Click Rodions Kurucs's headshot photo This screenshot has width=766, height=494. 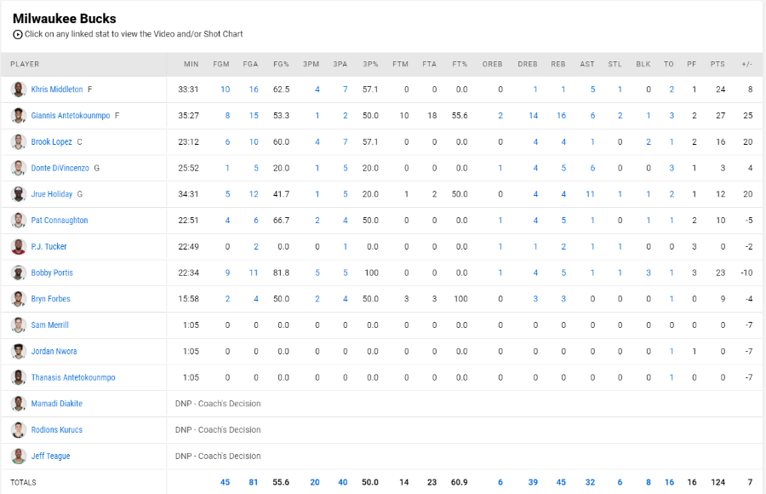[19, 430]
